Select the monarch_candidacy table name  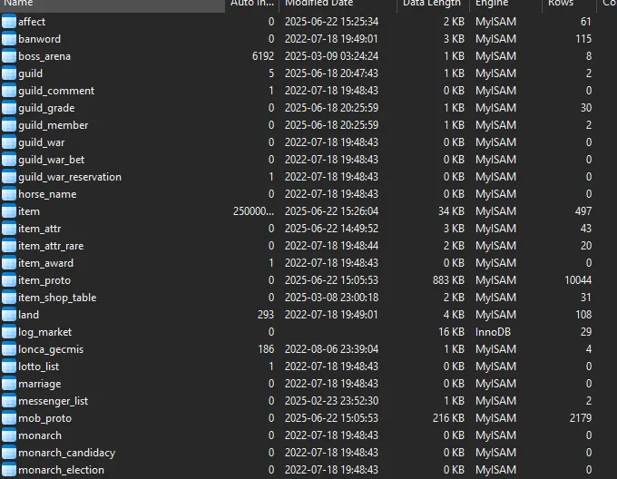pos(66,453)
